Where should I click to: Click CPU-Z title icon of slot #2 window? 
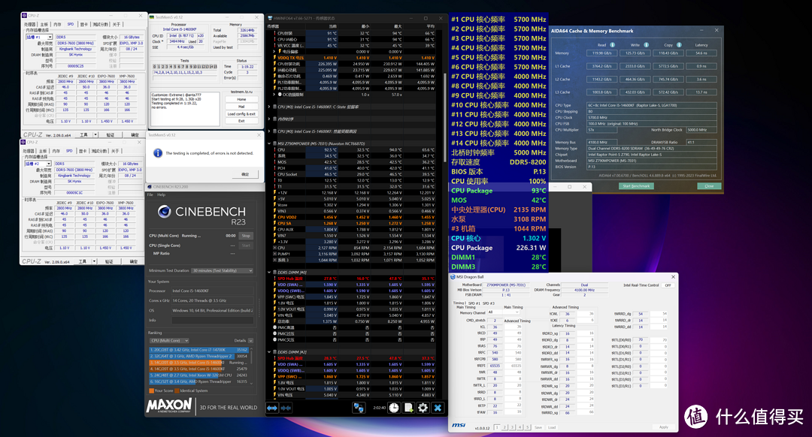[23, 142]
